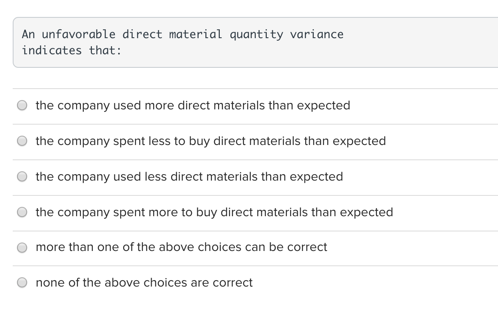The image size is (498, 312).
Task: Click the word 'material' in the question prompt
Action: click(x=195, y=34)
